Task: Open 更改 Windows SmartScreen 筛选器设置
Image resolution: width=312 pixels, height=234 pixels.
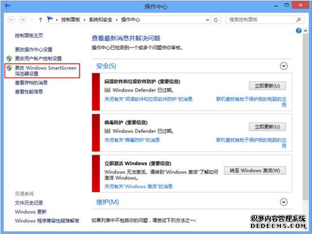Action: (x=46, y=71)
